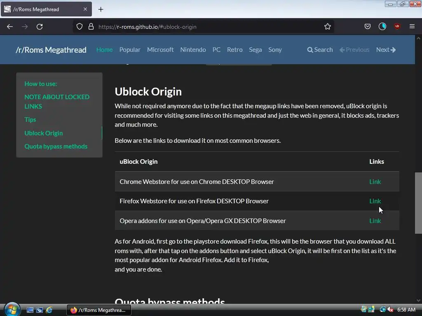Select Ublock Origin in the sidebar
Viewport: 422px width, 316px height.
tap(44, 133)
